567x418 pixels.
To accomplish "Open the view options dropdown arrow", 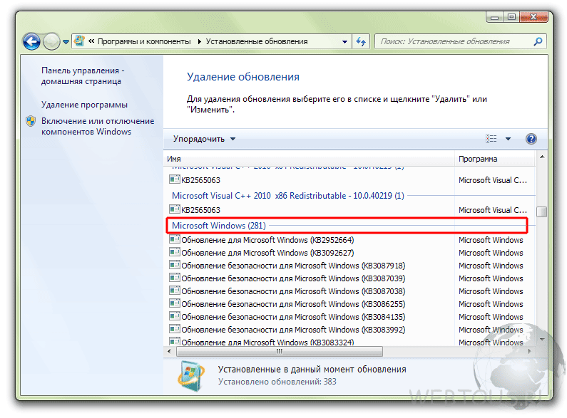I will click(x=508, y=139).
